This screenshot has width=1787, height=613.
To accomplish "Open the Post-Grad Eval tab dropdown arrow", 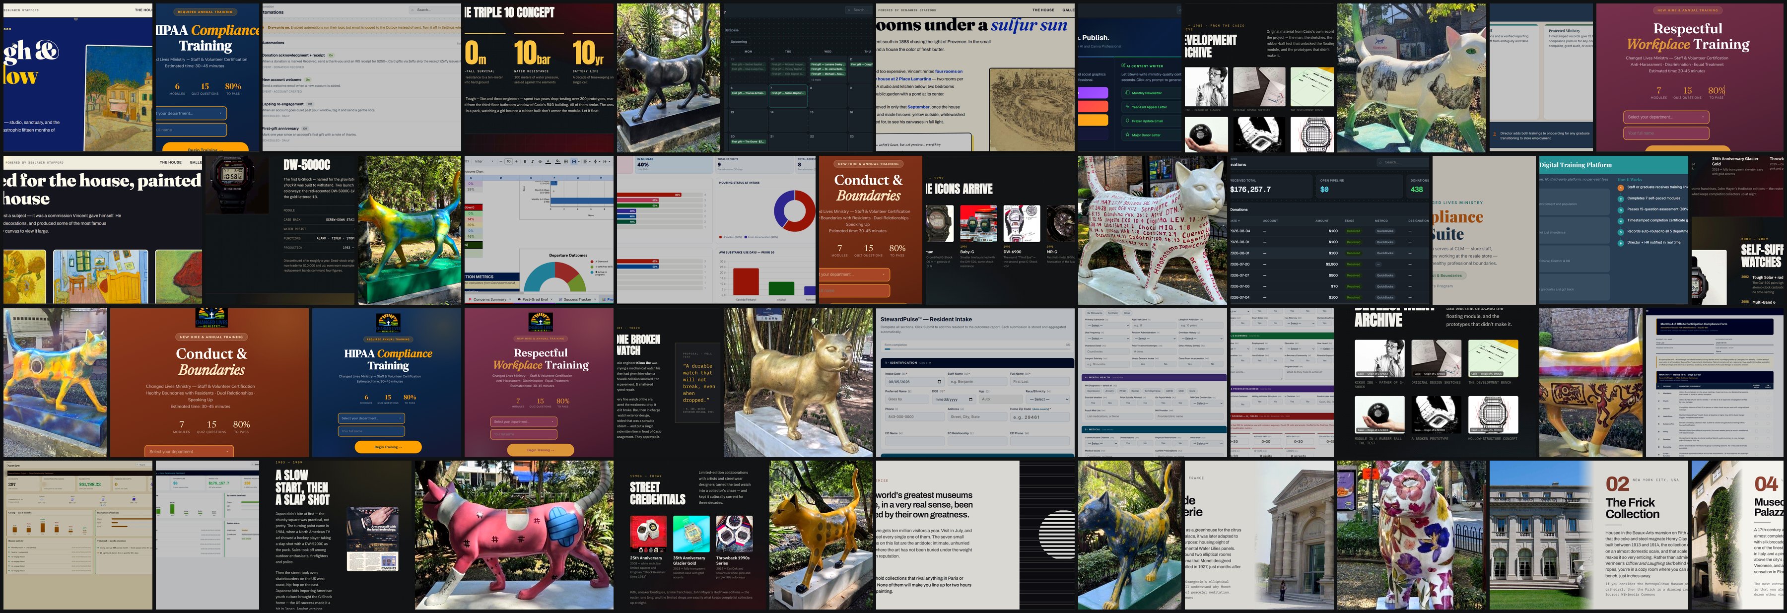I will click(551, 300).
